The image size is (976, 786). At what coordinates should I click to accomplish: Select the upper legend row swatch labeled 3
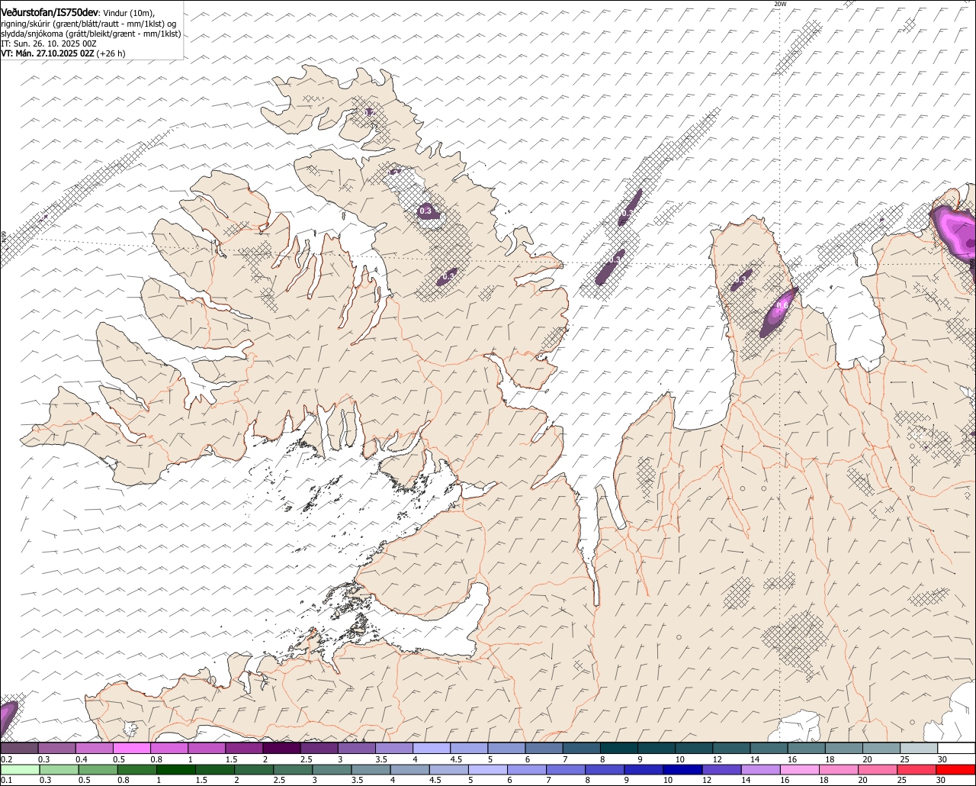click(x=357, y=749)
